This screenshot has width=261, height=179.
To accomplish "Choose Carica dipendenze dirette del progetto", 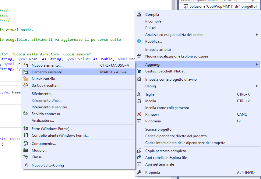I will click(198, 136).
